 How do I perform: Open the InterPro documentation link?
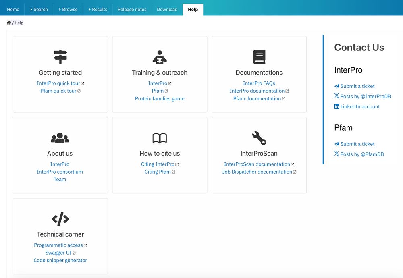tap(257, 91)
